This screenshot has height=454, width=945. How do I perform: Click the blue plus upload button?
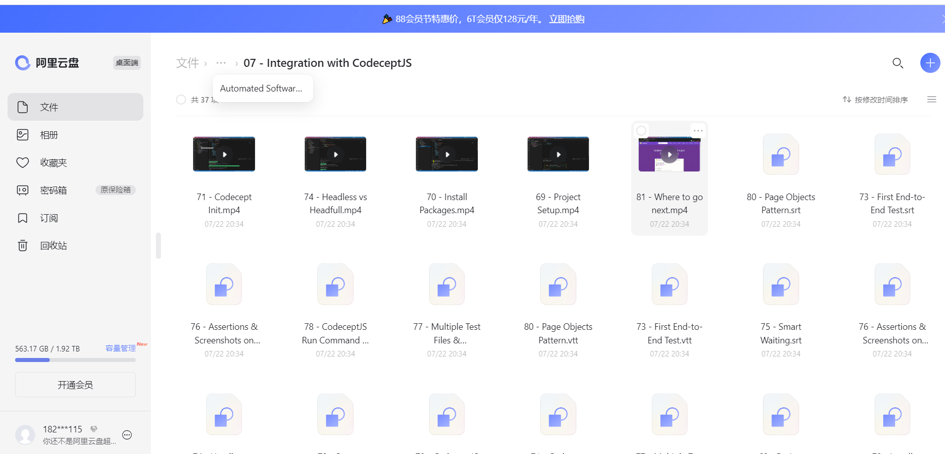click(x=930, y=63)
